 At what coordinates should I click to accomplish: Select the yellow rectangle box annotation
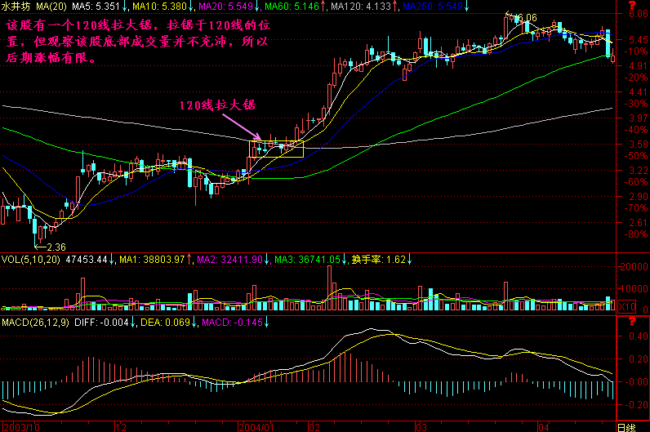click(275, 149)
